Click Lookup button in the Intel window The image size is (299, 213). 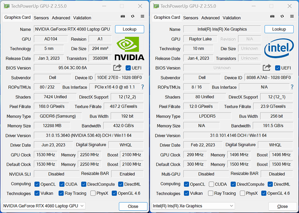coord(279,29)
